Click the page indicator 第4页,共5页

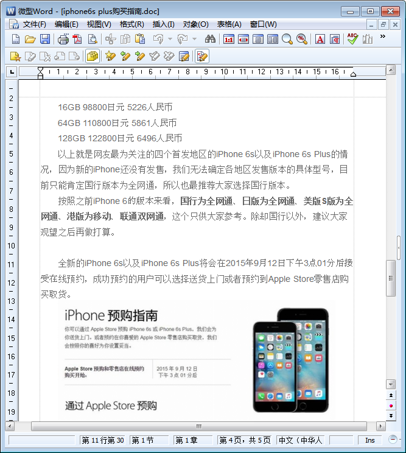[245, 440]
